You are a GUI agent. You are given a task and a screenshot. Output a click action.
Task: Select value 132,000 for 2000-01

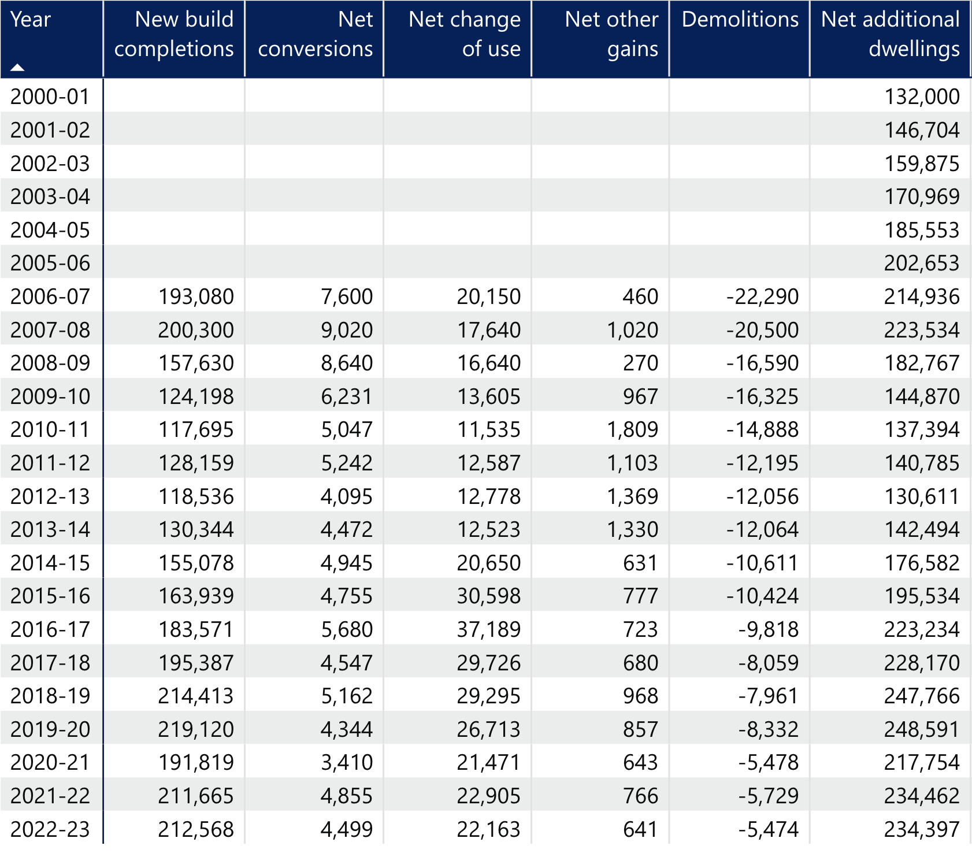tap(922, 97)
